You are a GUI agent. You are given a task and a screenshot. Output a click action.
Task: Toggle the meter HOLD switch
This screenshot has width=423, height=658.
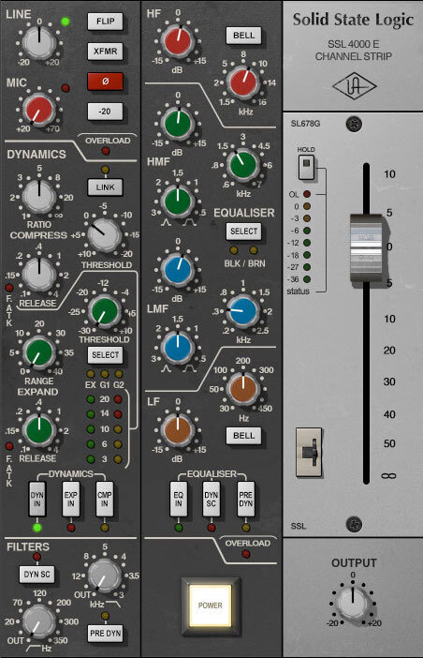pos(306,167)
